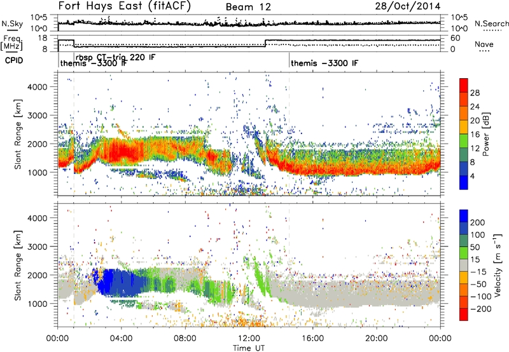Click the '20:00' time axis tick label
Screen dimensions: 509x352
[x=377, y=339]
